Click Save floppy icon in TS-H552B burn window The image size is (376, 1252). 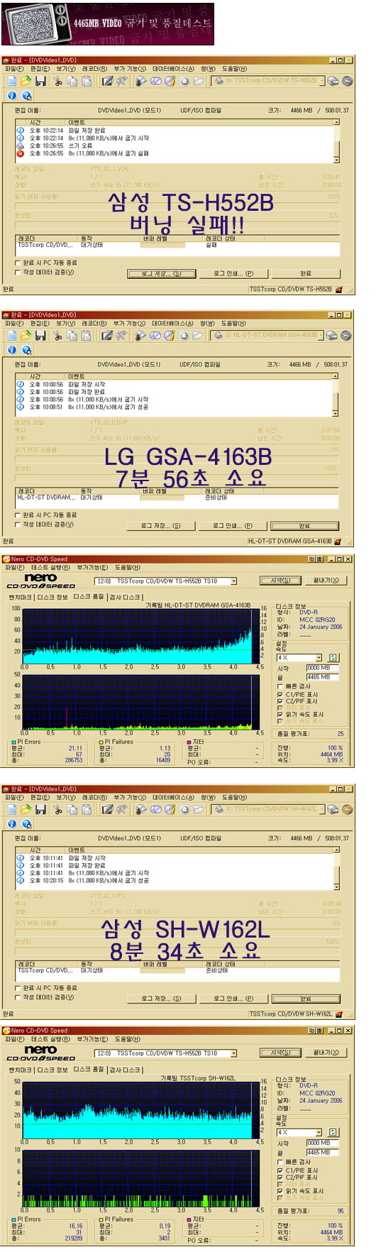coord(40,81)
